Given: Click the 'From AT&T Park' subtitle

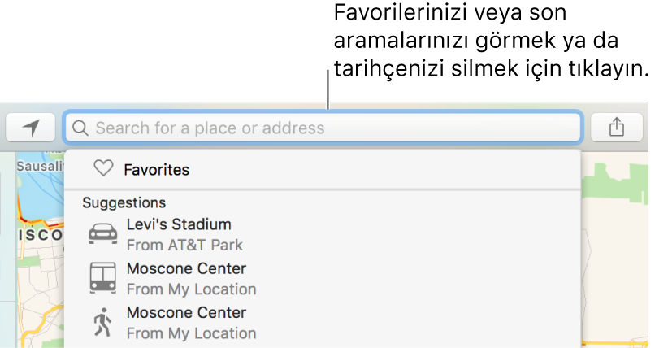Looking at the screenshot, I should [x=184, y=246].
